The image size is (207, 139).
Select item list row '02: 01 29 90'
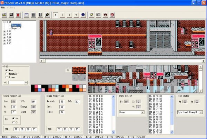coord(155,101)
